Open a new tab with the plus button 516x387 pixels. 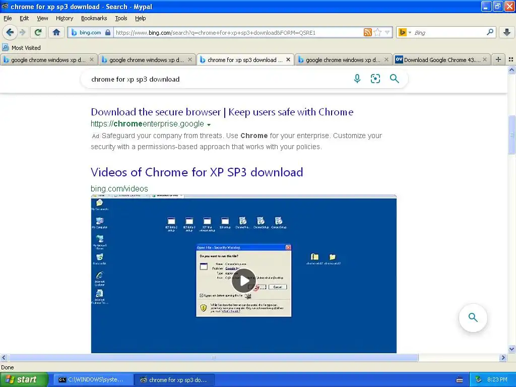point(498,59)
